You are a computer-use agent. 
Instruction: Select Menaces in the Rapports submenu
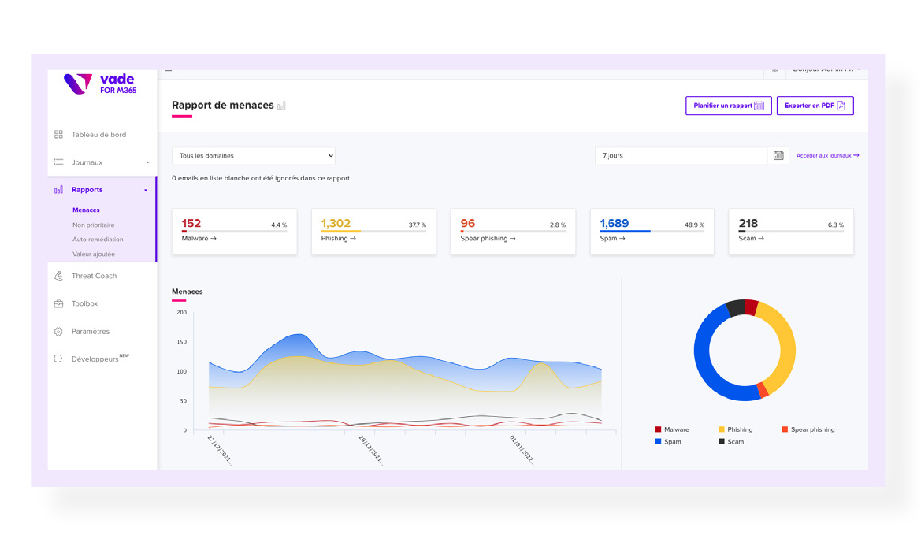(86, 210)
